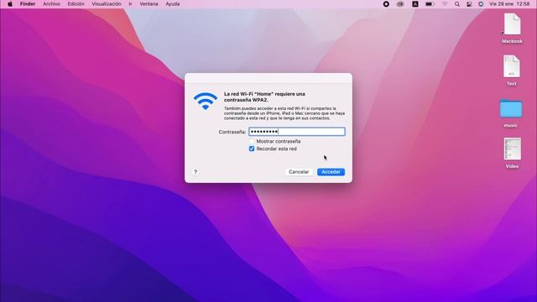537x302 pixels.
Task: Click the blue Wi-Fi icon in dialog
Action: click(206, 101)
